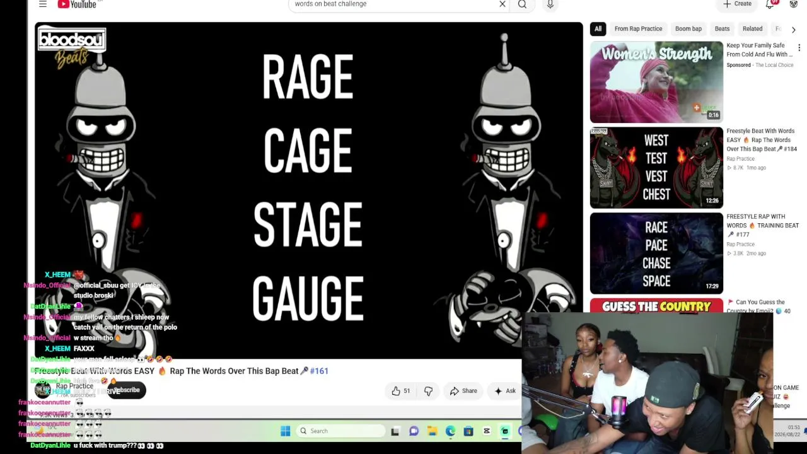Open options for the sponsored ad
Image resolution: width=807 pixels, height=454 pixels.
point(799,48)
